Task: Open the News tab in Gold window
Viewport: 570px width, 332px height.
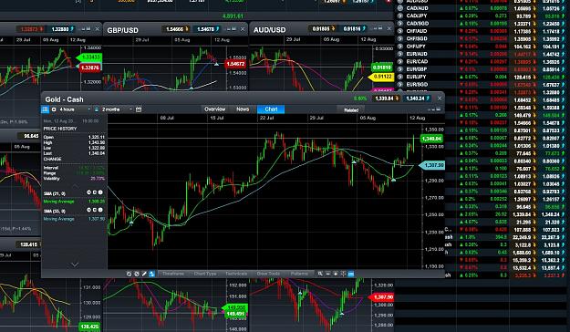Action: pos(243,109)
